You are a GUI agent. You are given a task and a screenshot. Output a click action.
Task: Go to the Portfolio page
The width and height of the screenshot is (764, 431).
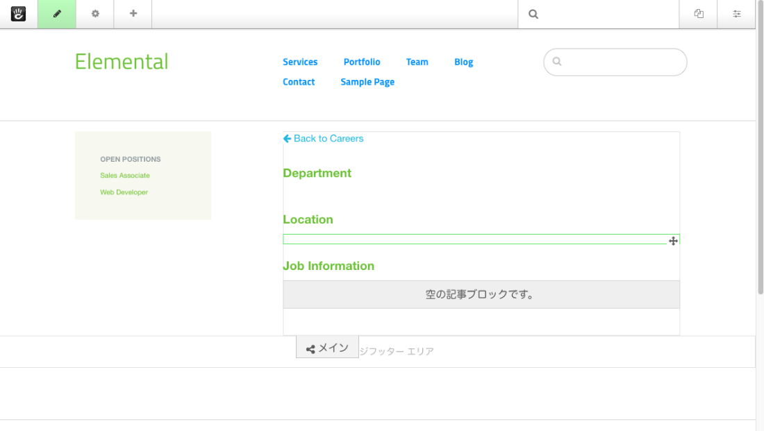coord(362,62)
